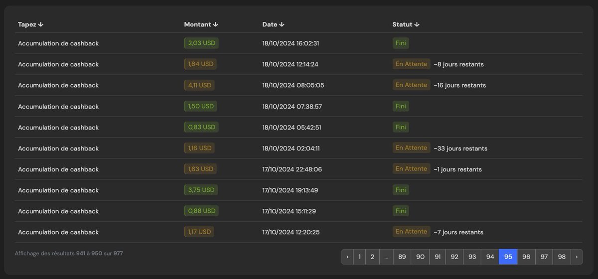Image resolution: width=598 pixels, height=279 pixels.
Task: Select date 18/10/2024 16:02:31
Action: click(x=291, y=43)
